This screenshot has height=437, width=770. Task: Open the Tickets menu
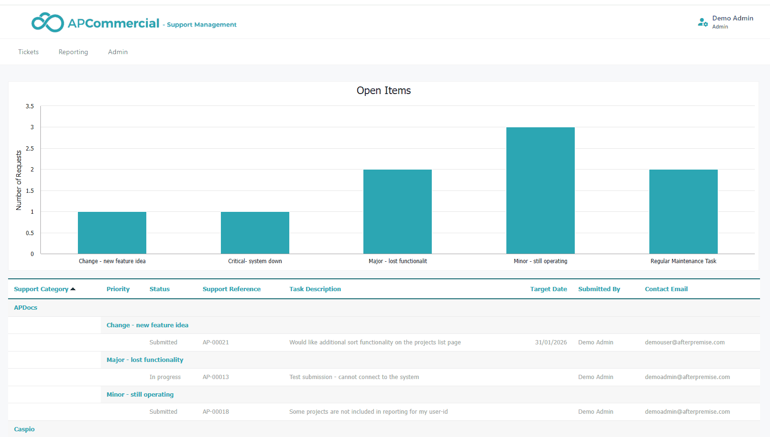[28, 52]
